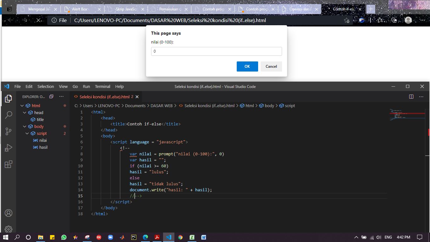Split the editor using the split icon
430x242 pixels.
point(411,97)
